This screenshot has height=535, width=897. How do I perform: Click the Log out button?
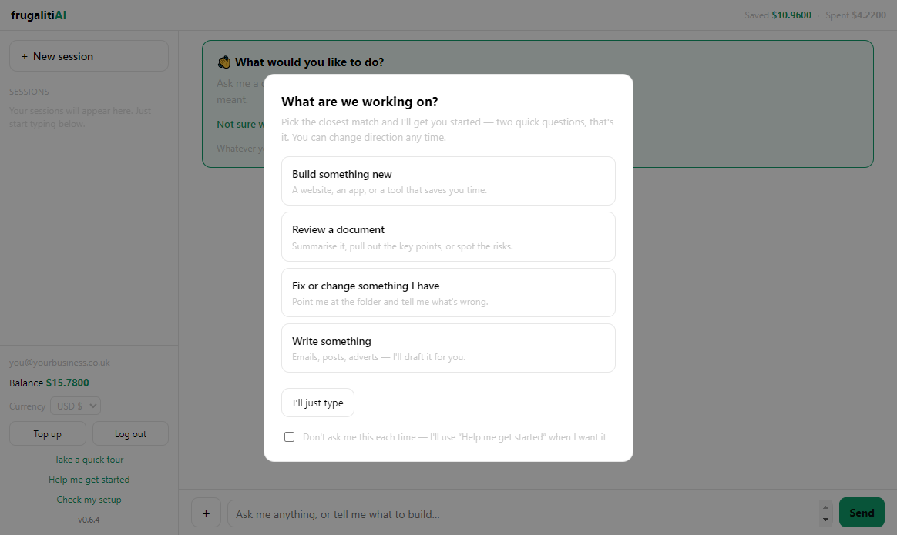click(130, 434)
